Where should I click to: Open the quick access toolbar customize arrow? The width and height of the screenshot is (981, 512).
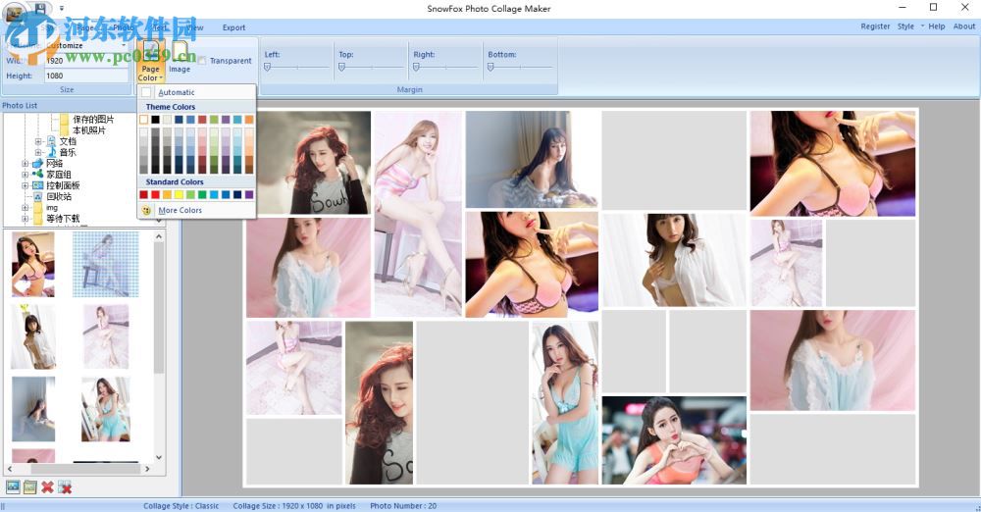tap(61, 9)
